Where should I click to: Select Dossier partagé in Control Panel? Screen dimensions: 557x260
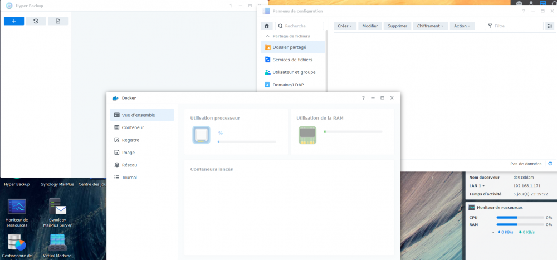(x=293, y=47)
